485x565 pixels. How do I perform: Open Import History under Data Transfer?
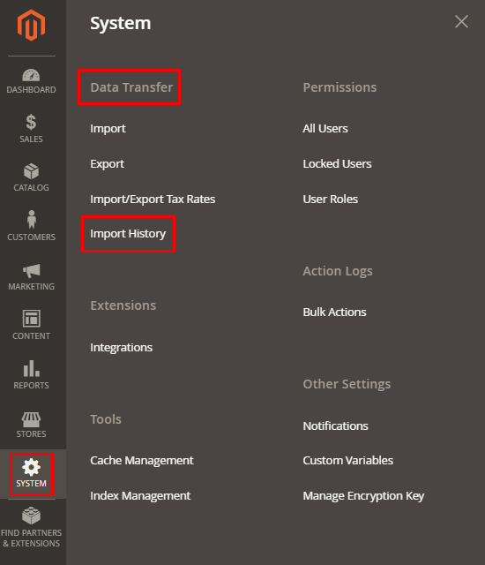click(128, 233)
